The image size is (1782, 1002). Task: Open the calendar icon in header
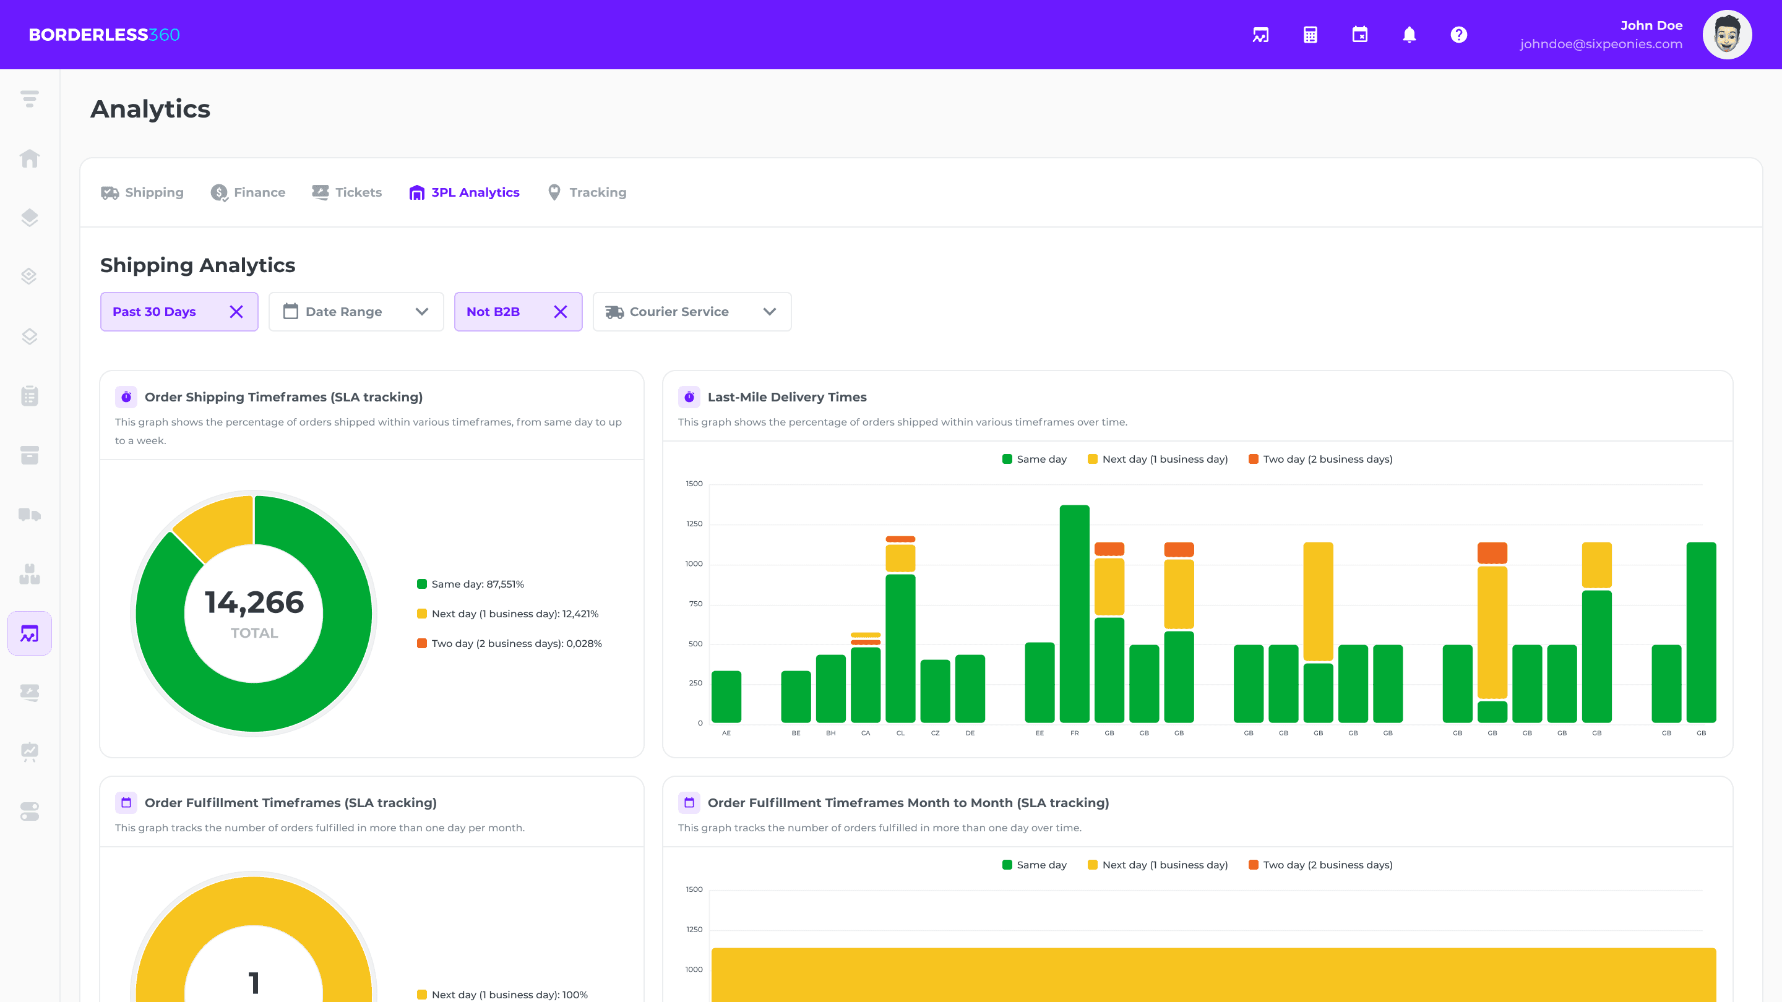pyautogui.click(x=1360, y=35)
